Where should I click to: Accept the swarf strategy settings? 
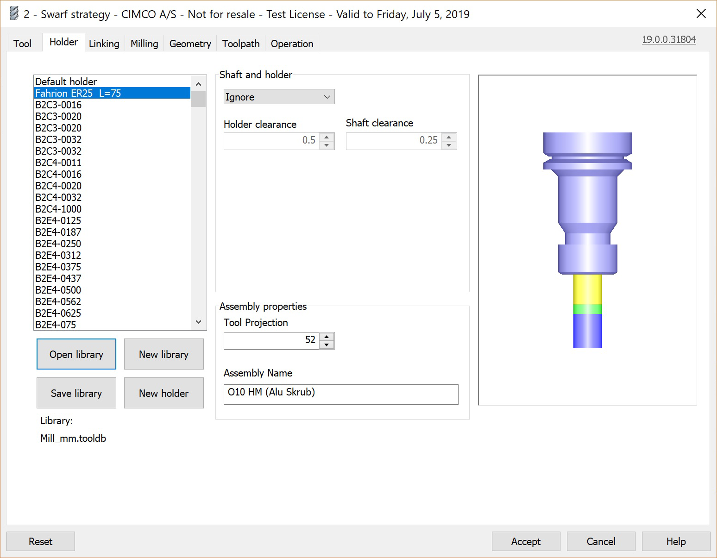click(x=526, y=541)
